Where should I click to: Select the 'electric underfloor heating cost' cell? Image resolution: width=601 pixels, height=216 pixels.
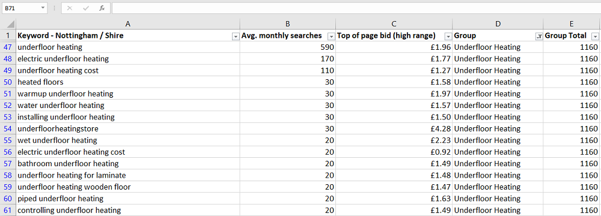point(128,152)
